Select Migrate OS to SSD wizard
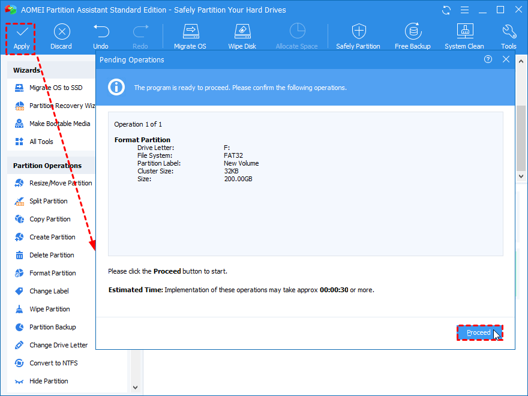 tap(55, 88)
